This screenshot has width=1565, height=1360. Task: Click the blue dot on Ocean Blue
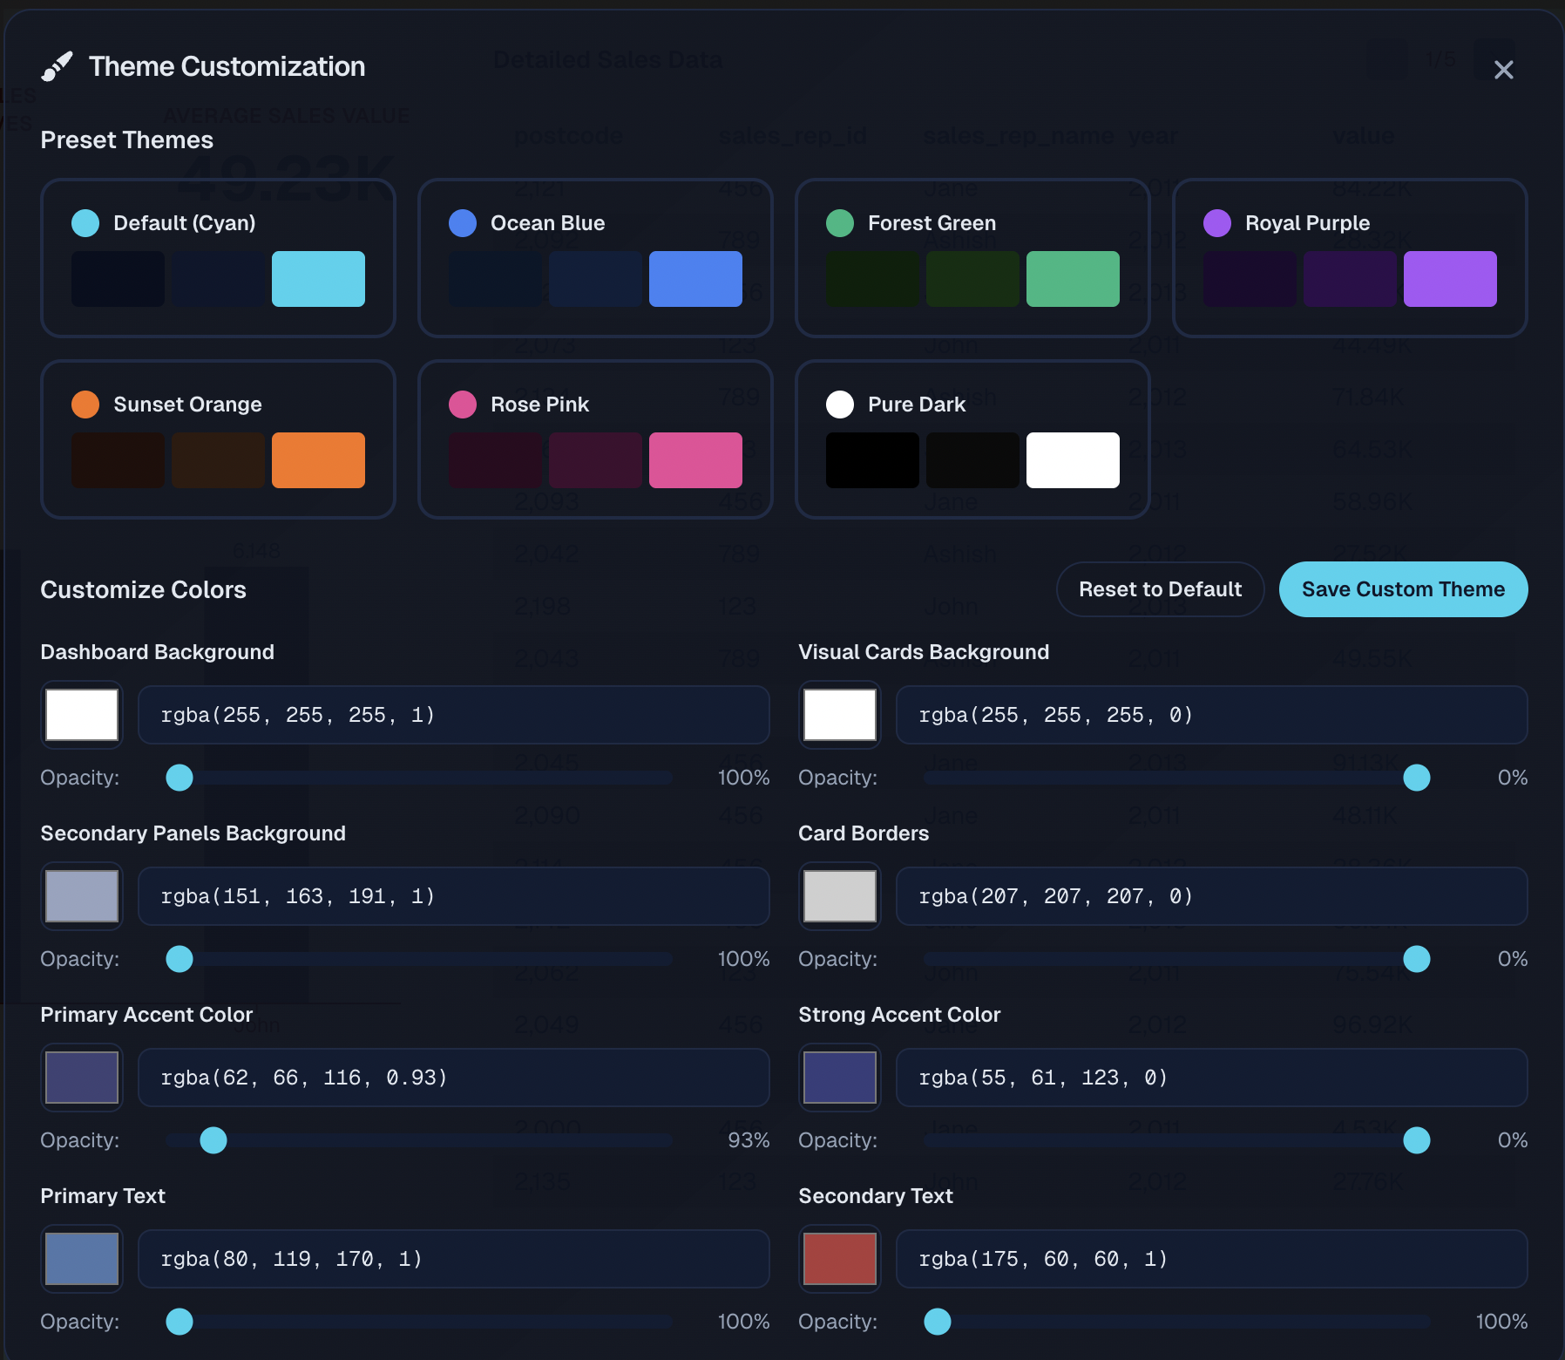click(463, 222)
